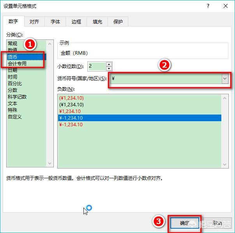Switch to the 数字 tab

pos(13,22)
